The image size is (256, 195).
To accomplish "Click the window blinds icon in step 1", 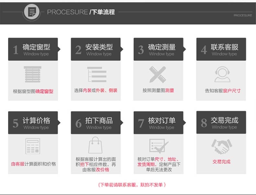I will point(32,74).
